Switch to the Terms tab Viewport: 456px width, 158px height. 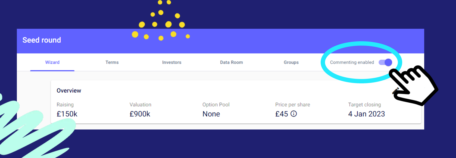point(112,62)
